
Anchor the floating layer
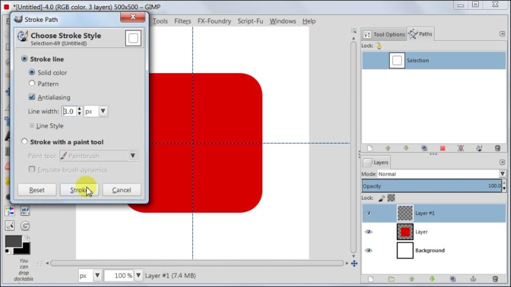click(474, 279)
